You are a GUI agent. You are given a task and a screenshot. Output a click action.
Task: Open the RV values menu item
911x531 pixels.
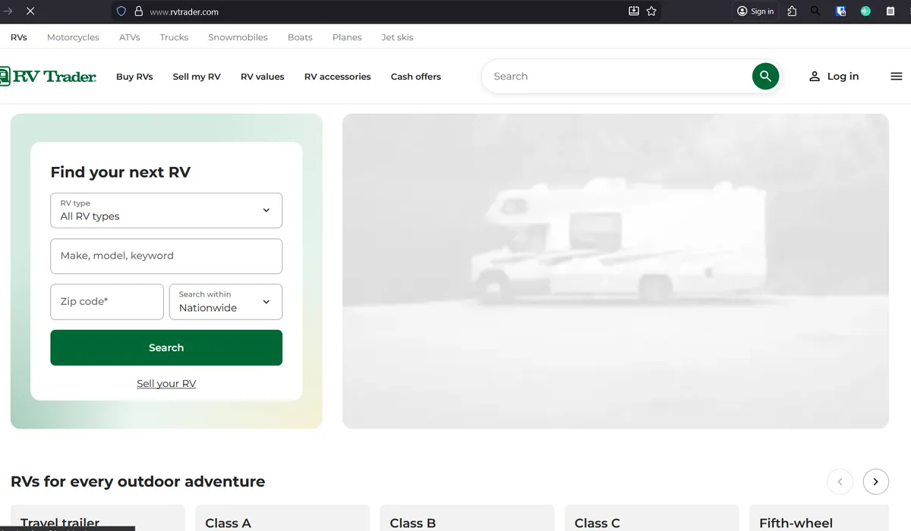[262, 77]
